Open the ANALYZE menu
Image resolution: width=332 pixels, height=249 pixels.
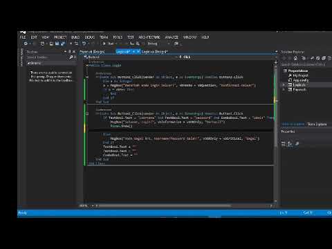(x=172, y=37)
